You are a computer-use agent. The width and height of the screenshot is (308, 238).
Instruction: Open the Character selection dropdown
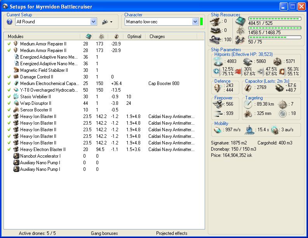pos(195,22)
